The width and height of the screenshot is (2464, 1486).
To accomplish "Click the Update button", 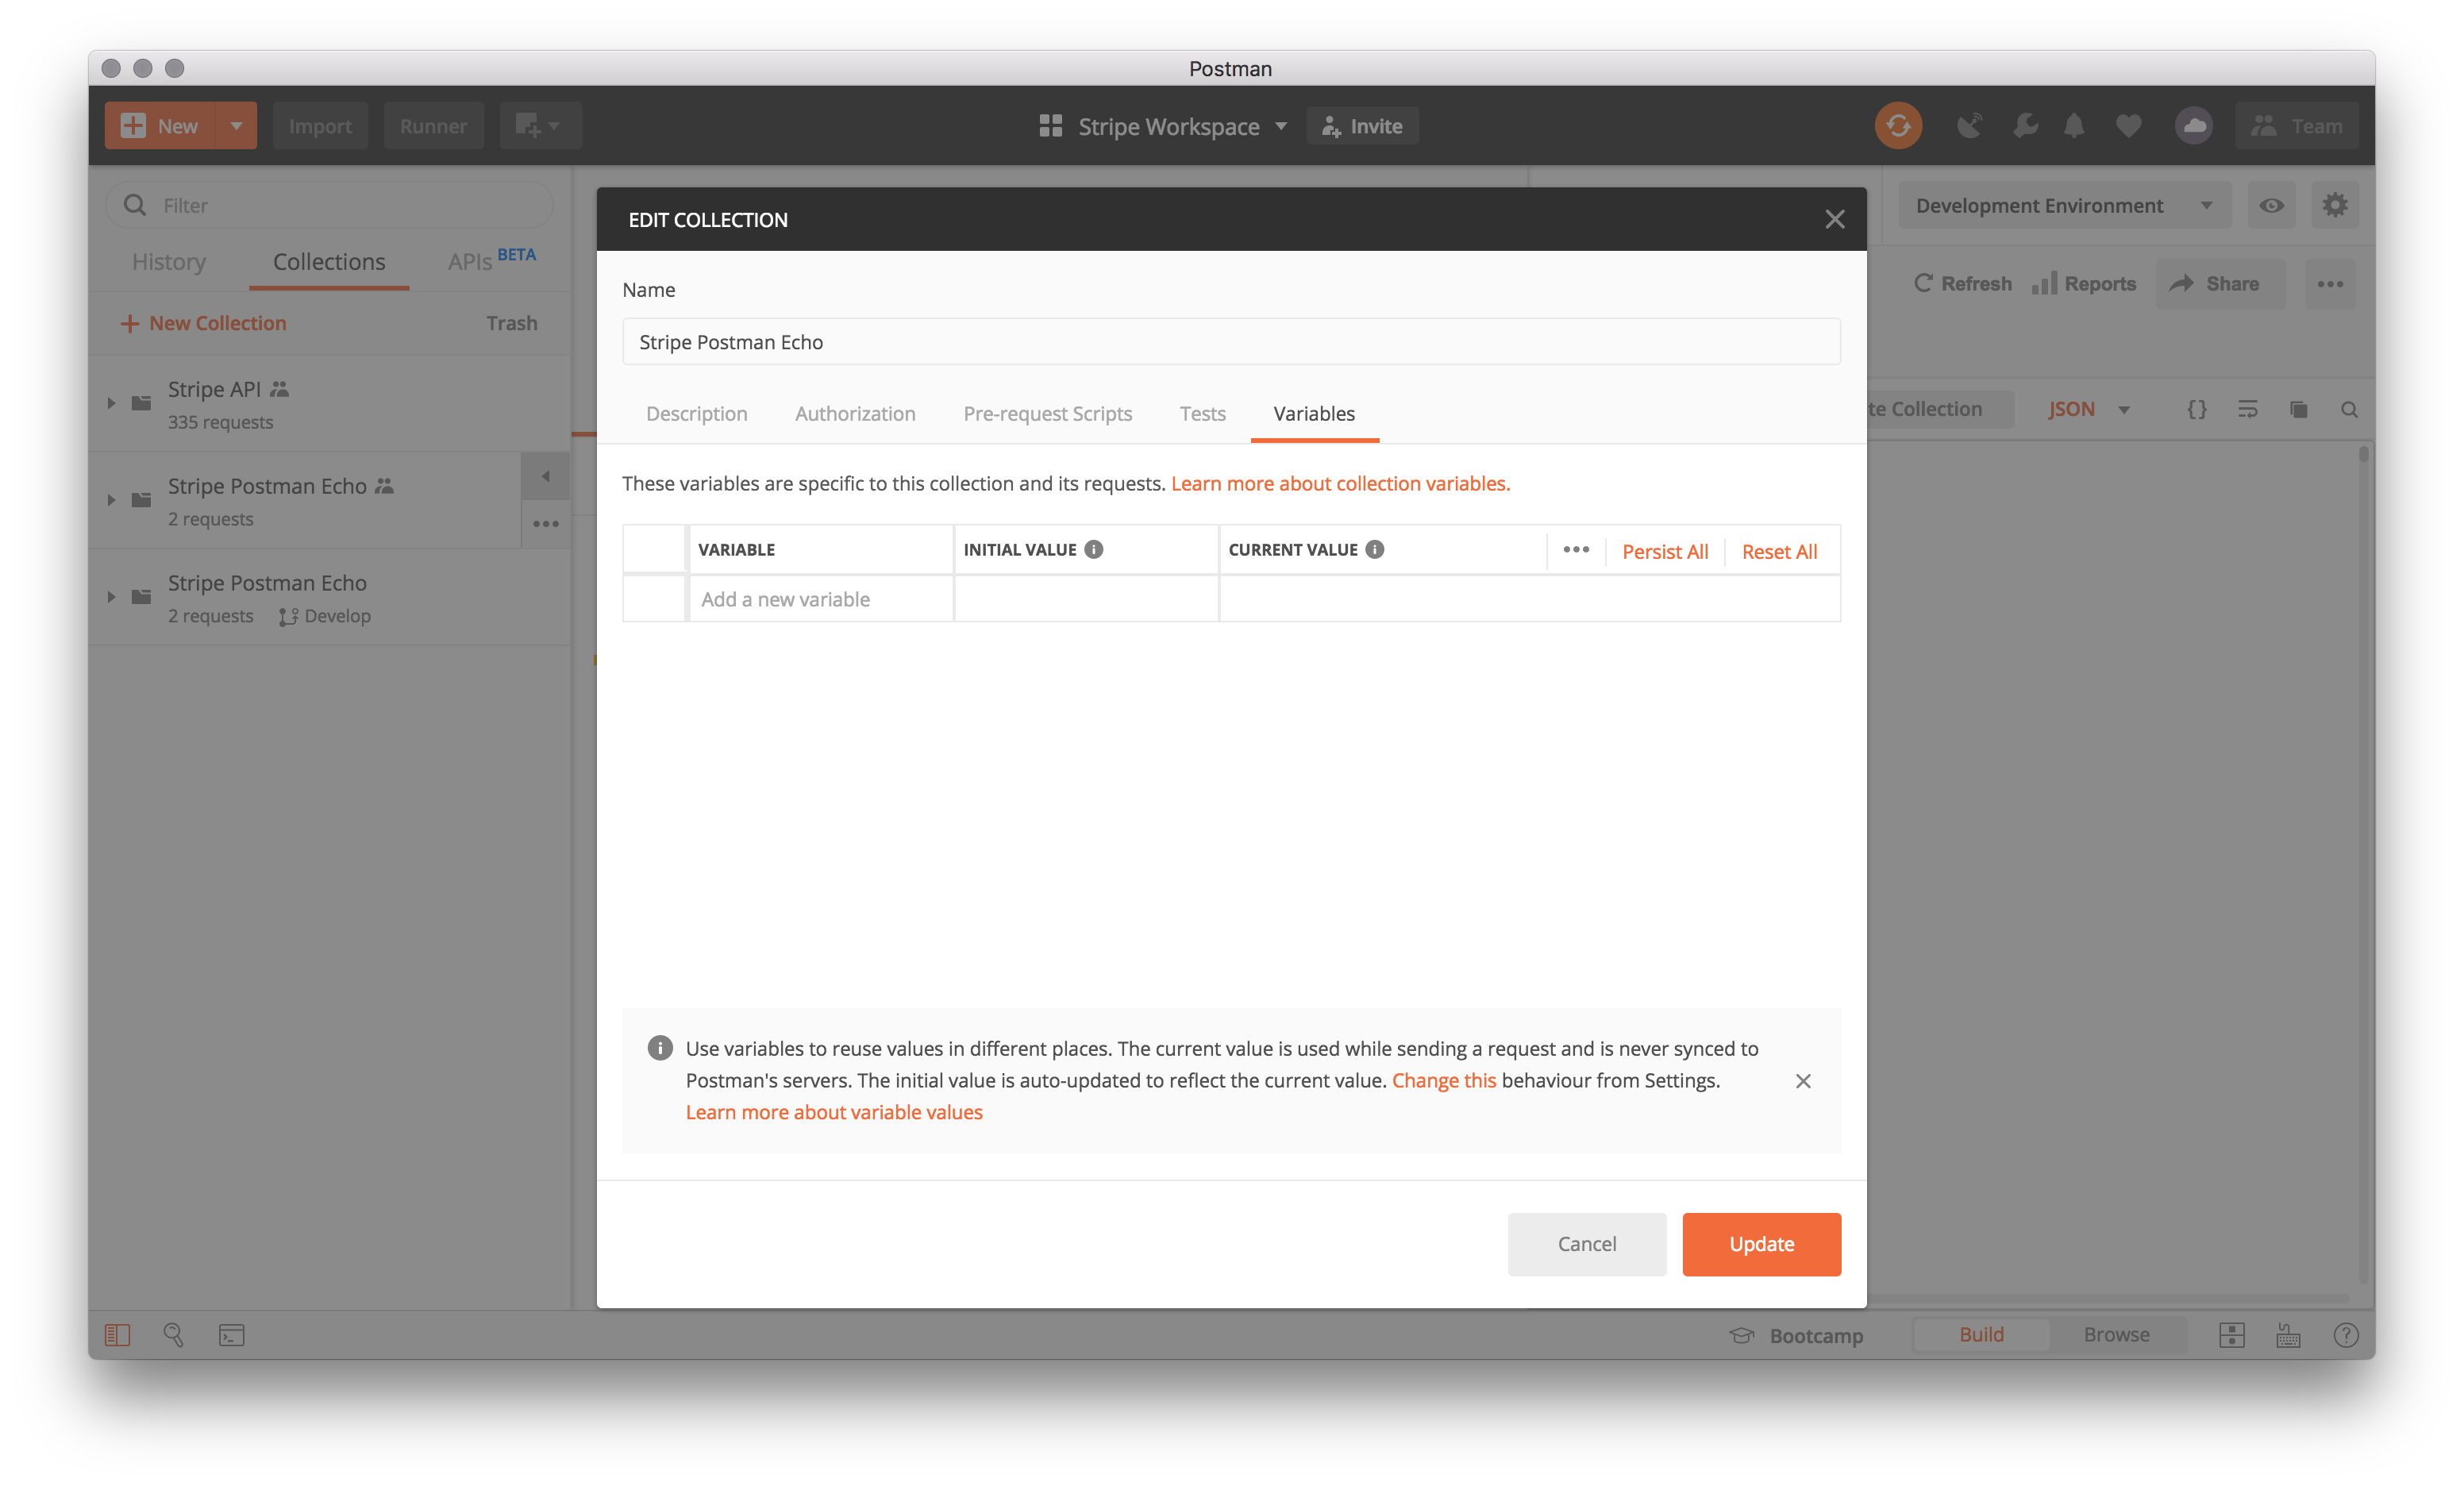I will 1761,1244.
